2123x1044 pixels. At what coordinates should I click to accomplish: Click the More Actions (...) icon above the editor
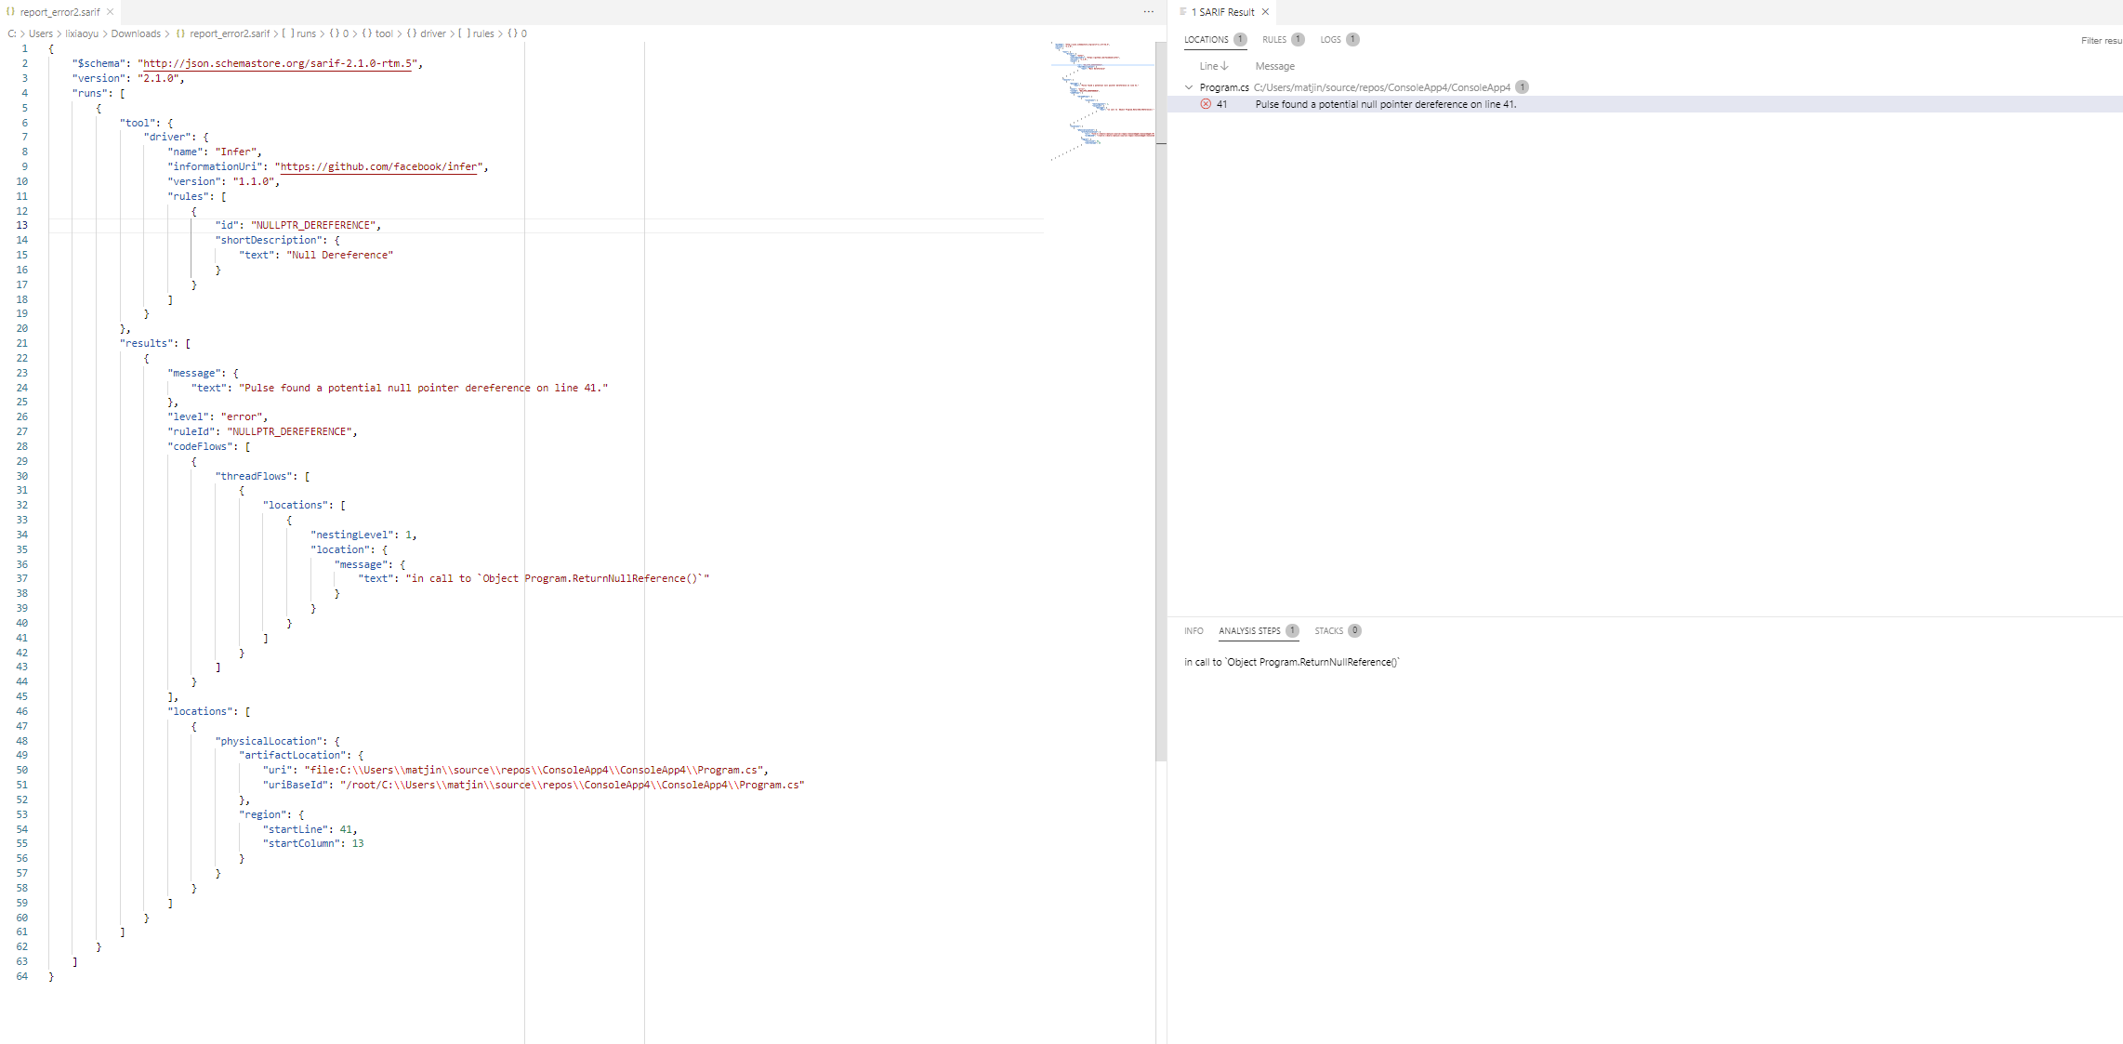[x=1149, y=12]
